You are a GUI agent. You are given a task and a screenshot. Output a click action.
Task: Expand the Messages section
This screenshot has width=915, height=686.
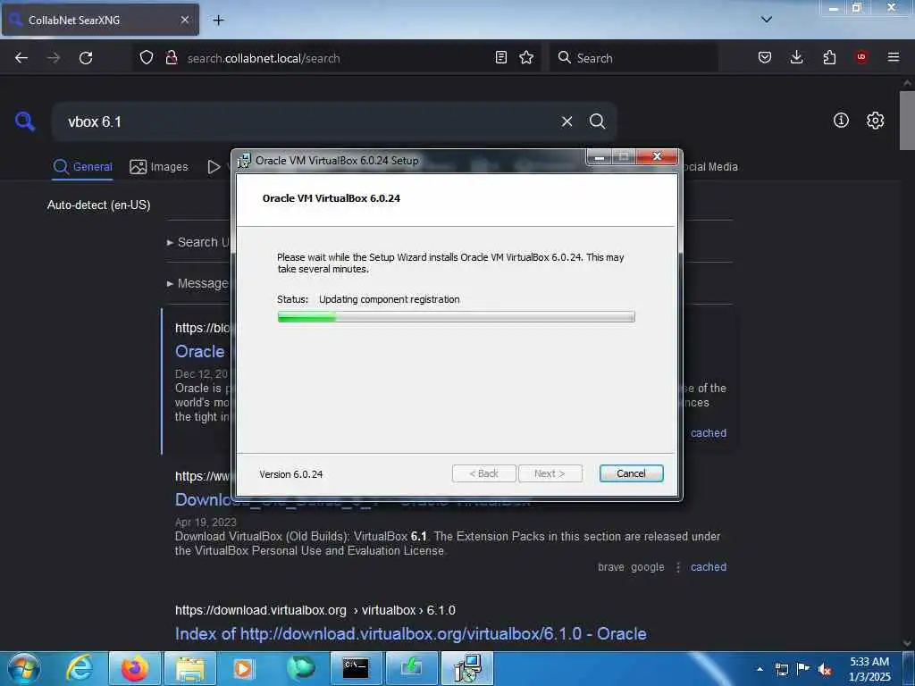[x=197, y=283]
